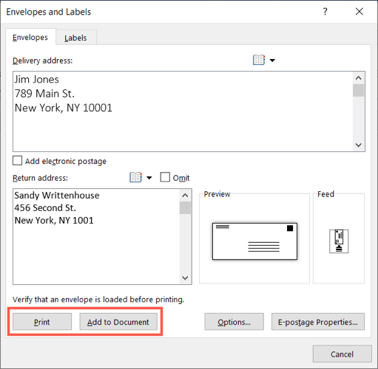Expand the delivery address book dropdown arrow
This screenshot has height=369, width=378.
272,61
